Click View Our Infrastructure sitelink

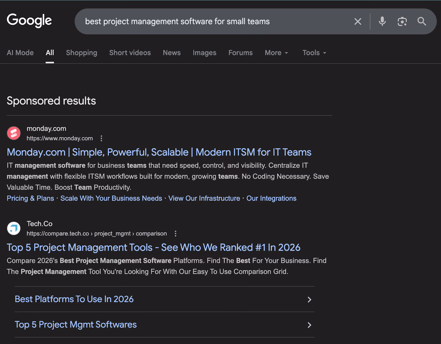click(204, 198)
